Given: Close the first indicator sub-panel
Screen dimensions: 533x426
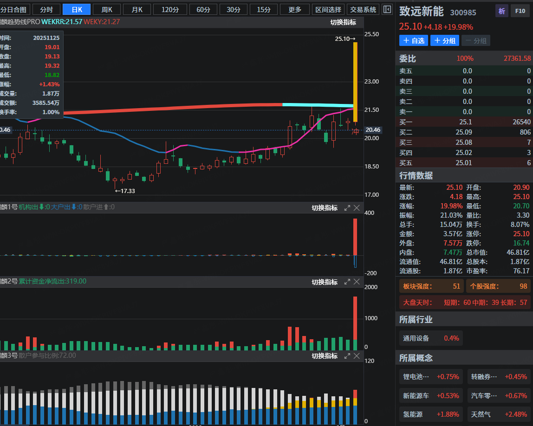Looking at the screenshot, I should tap(357, 208).
